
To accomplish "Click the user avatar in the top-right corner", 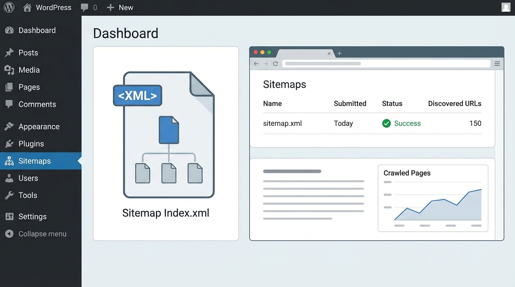I will pos(506,7).
